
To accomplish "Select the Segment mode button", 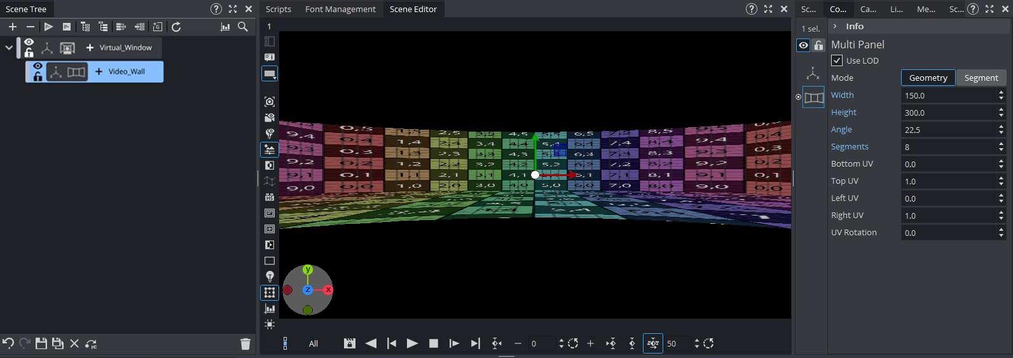I will coord(981,78).
